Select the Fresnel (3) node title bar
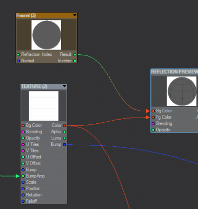This screenshot has width=198, height=209. [46, 15]
